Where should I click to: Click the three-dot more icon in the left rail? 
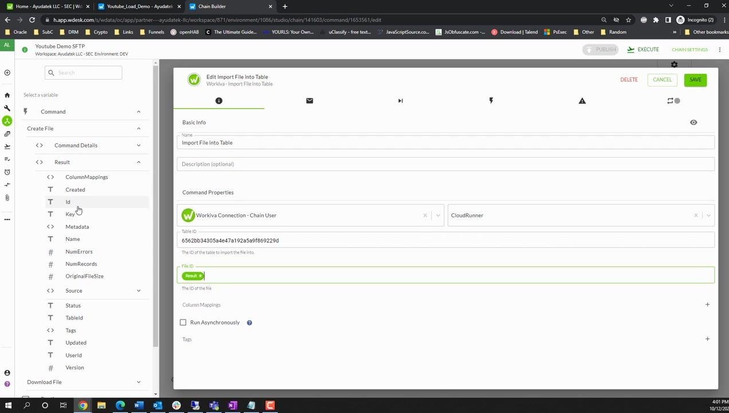tap(7, 219)
